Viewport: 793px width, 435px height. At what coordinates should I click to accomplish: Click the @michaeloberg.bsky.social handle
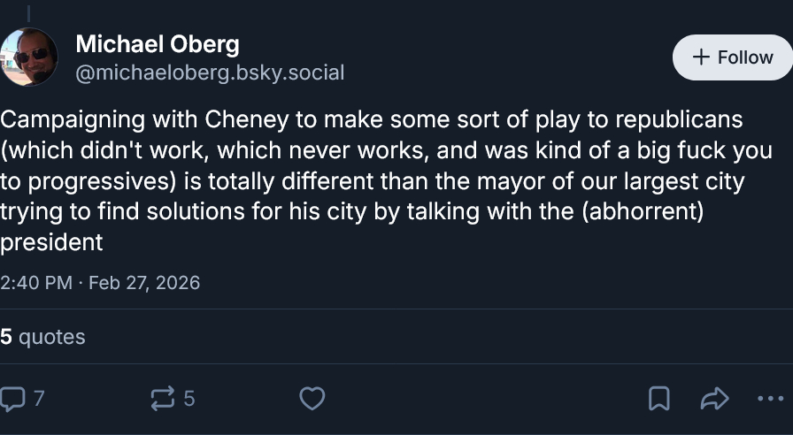click(x=210, y=72)
